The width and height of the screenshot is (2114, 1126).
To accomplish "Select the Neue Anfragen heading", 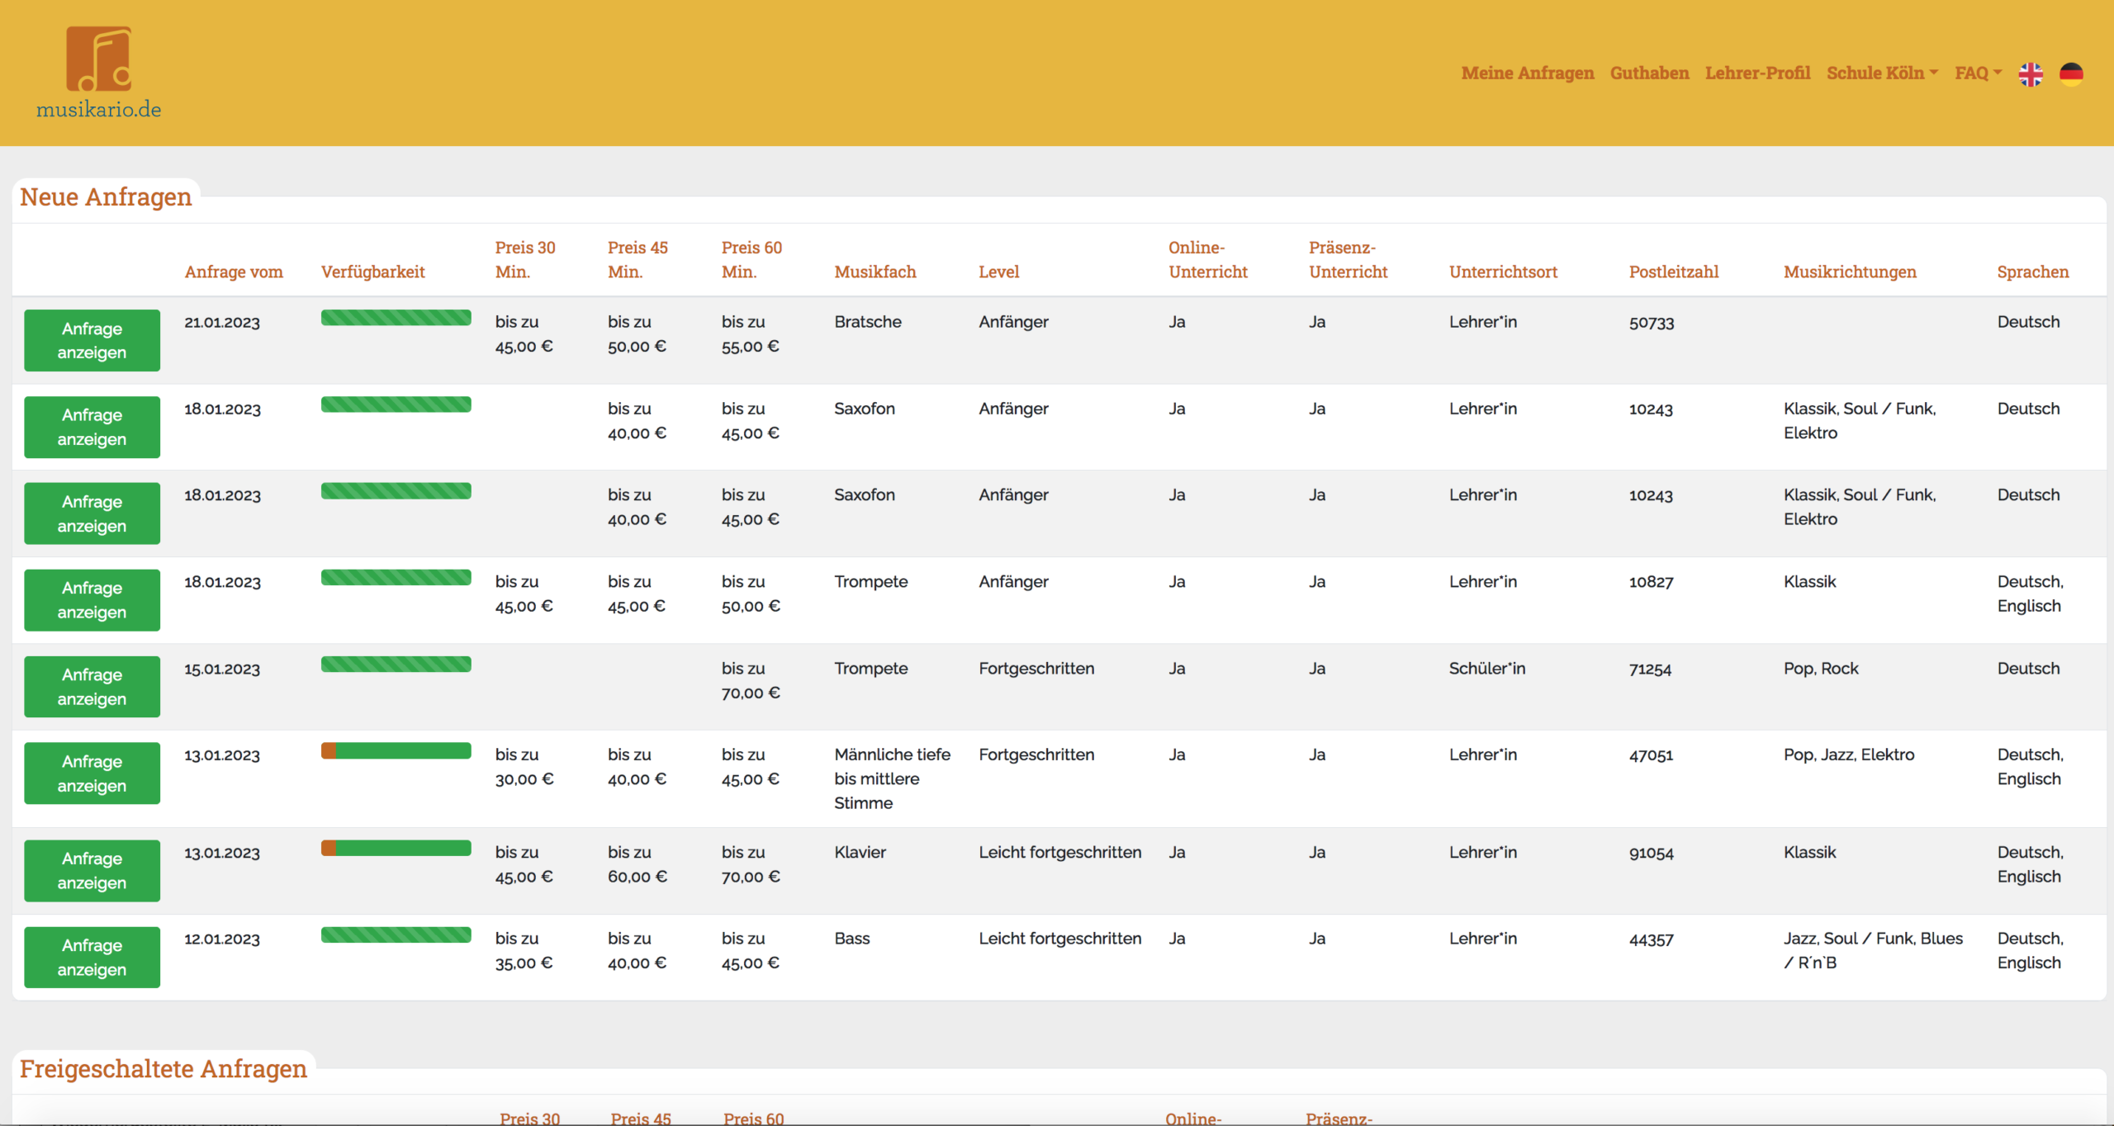I will (x=106, y=196).
